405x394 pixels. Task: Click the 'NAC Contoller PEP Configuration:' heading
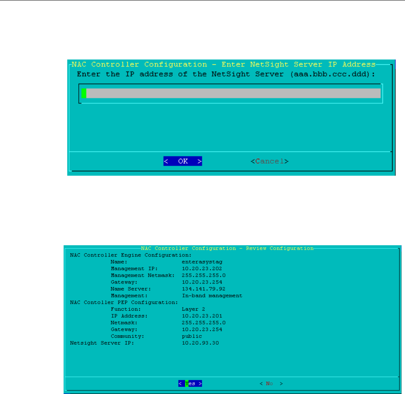tap(124, 302)
